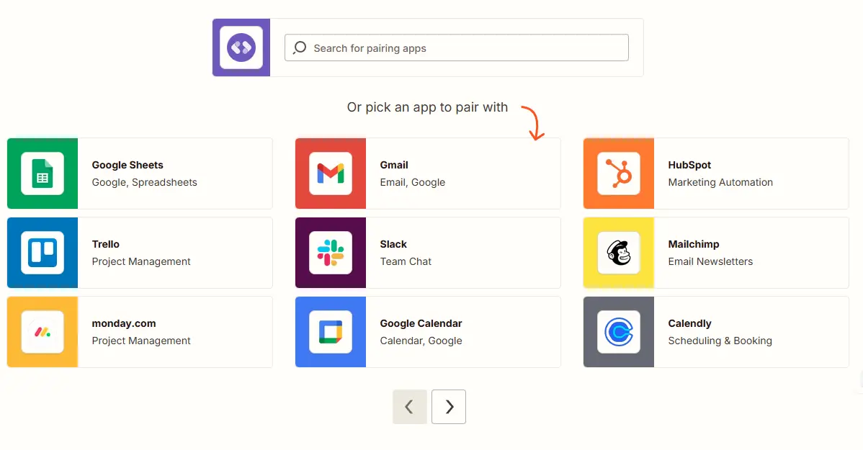This screenshot has width=863, height=450.
Task: Open the Google Calendar title link
Action: click(x=421, y=323)
